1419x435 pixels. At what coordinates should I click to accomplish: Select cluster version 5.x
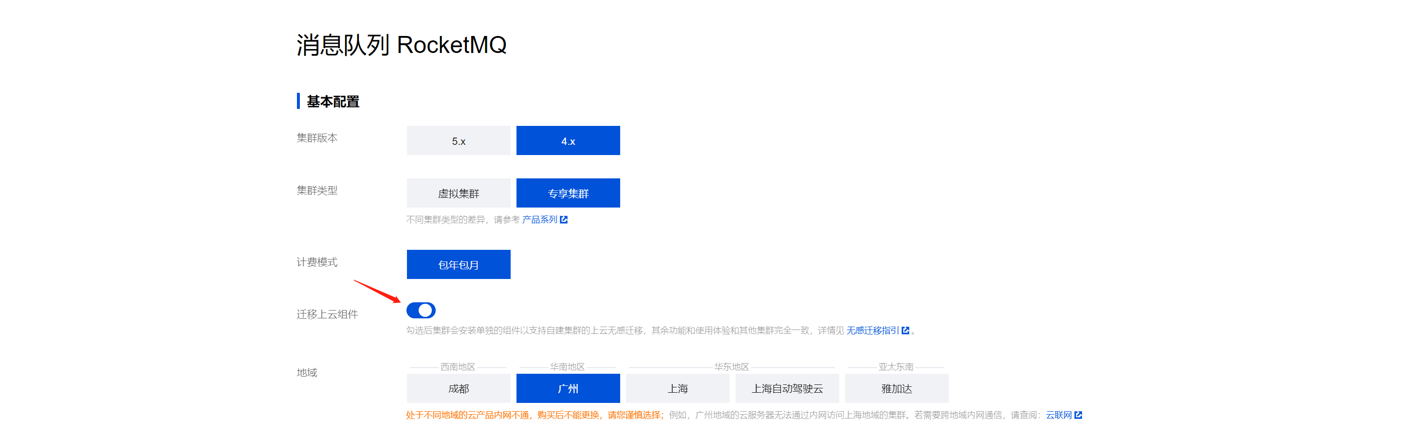pos(458,141)
